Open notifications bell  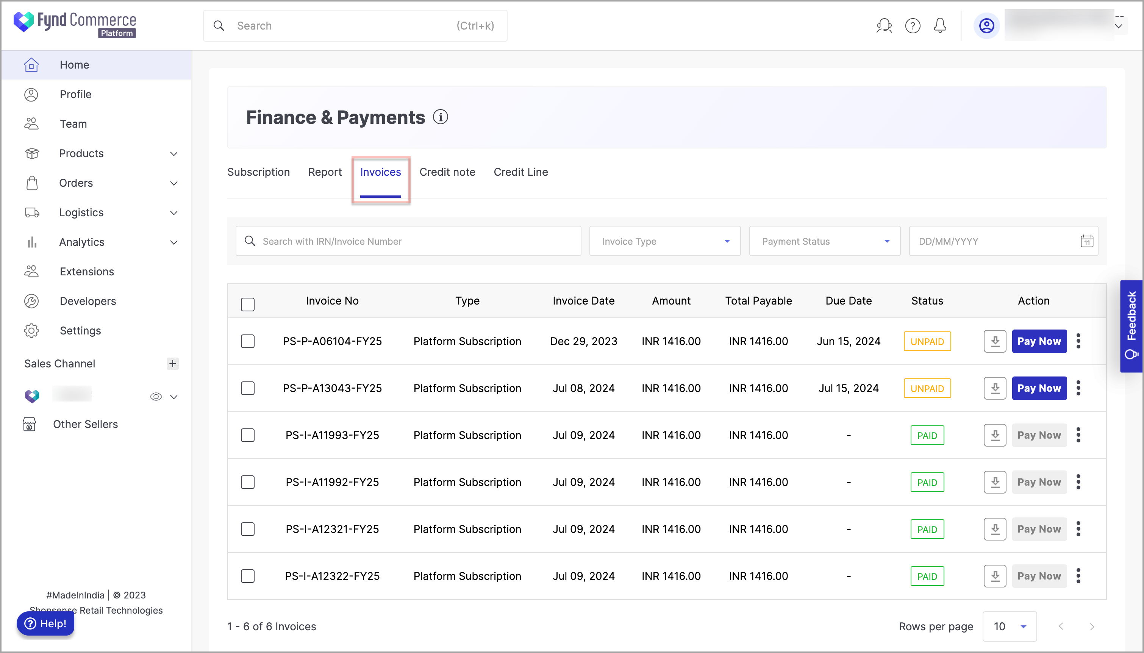pos(940,26)
